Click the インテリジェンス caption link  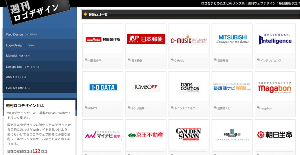click(271, 60)
